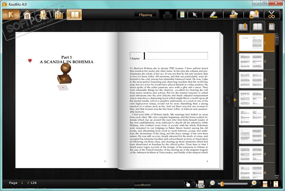
Task: Select the highlighter pen tool
Action: 213,14
